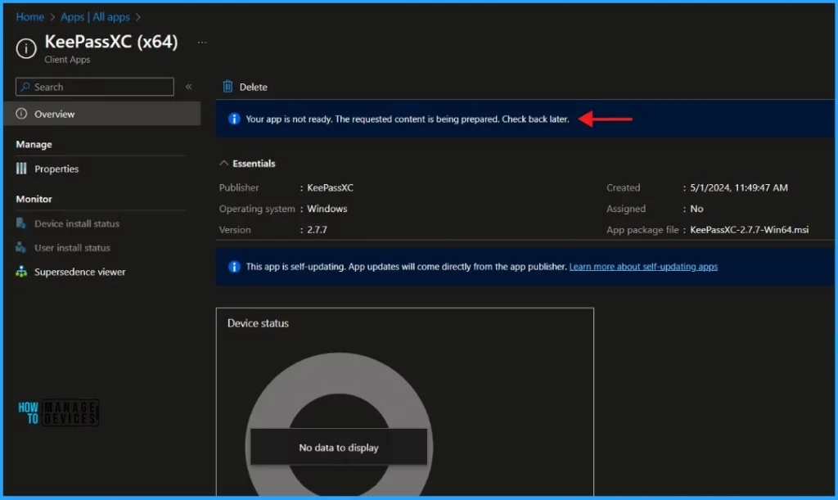Click the Overview info circle icon
The height and width of the screenshot is (500, 838).
[21, 114]
